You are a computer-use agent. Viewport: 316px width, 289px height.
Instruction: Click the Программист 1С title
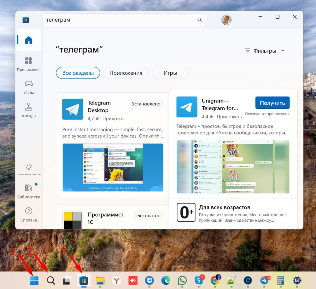coord(105,218)
